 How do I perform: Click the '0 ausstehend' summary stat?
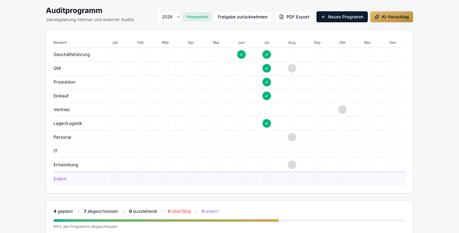click(x=143, y=211)
